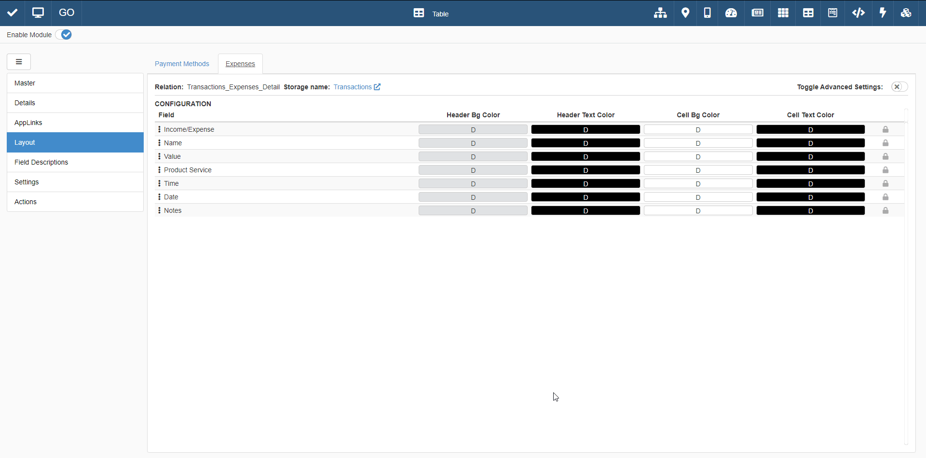The image size is (926, 458).
Task: Open the monitor preview icon
Action: click(38, 13)
